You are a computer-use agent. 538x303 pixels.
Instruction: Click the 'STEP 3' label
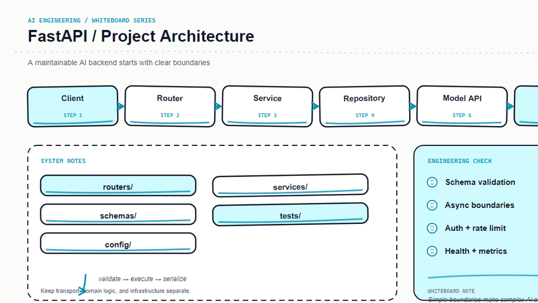pyautogui.click(x=267, y=115)
